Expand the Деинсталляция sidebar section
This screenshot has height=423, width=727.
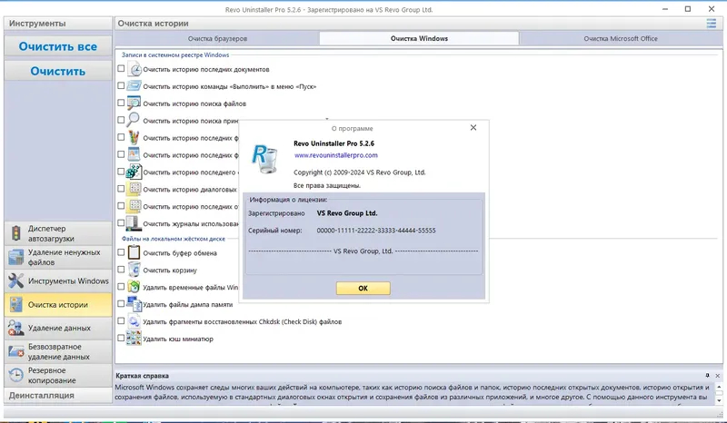[x=58, y=395]
